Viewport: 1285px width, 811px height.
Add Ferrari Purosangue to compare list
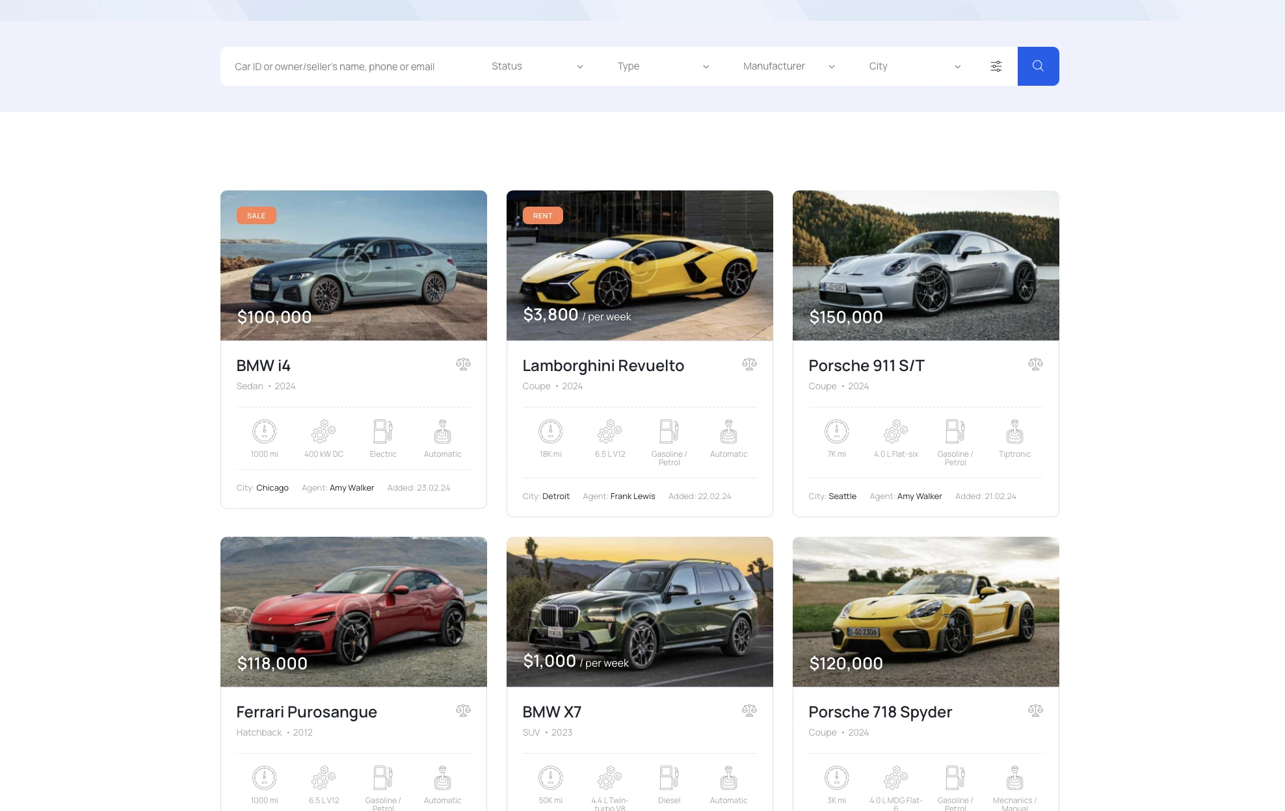(463, 711)
